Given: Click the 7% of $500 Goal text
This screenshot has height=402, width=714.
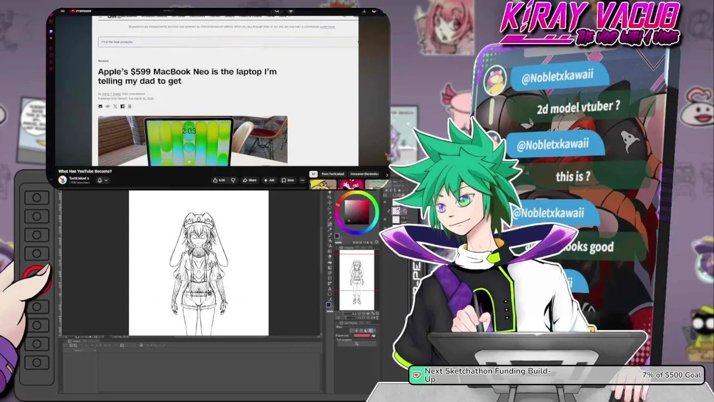Looking at the screenshot, I should (x=672, y=375).
